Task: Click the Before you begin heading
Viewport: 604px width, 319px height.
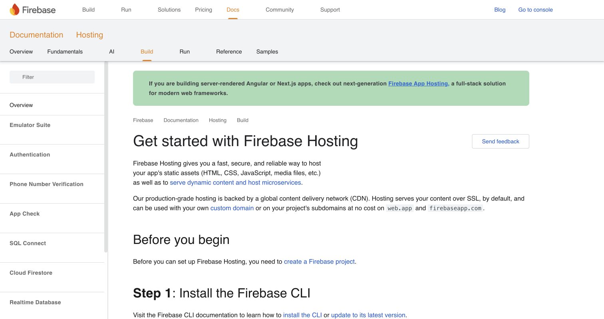Action: 181,240
